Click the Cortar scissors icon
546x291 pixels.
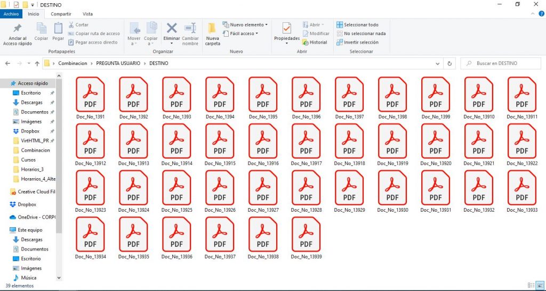71,24
